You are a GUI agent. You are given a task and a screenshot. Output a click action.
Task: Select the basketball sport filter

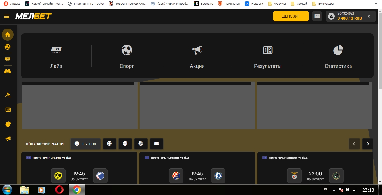[125, 144]
